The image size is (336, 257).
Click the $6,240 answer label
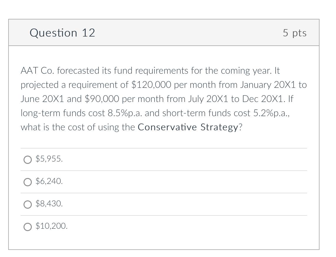[49, 181]
